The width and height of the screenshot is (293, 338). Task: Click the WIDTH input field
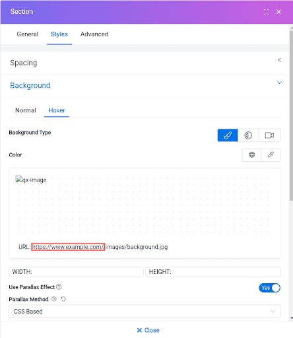(76, 272)
